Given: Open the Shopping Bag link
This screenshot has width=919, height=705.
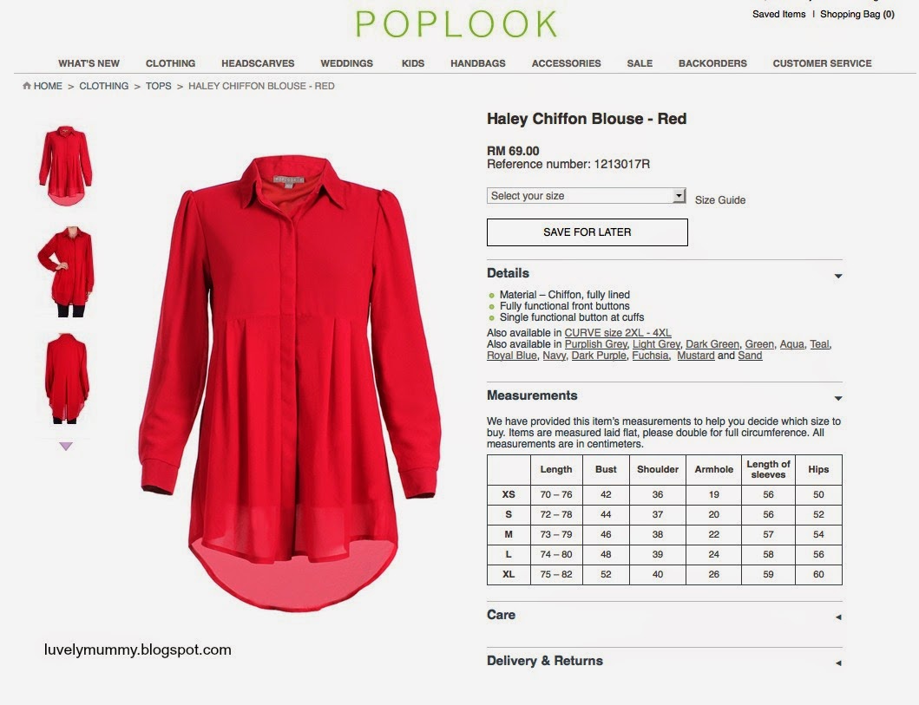Looking at the screenshot, I should pos(857,14).
